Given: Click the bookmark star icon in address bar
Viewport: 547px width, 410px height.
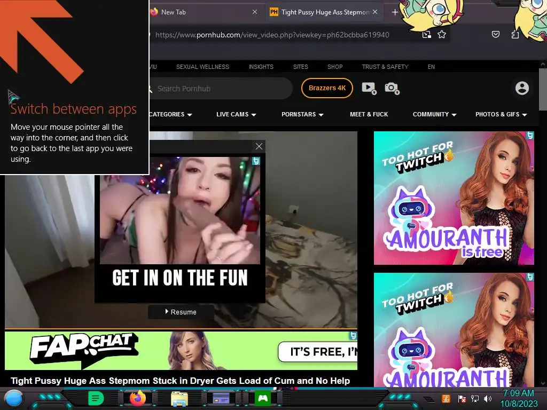Looking at the screenshot, I should pyautogui.click(x=442, y=35).
